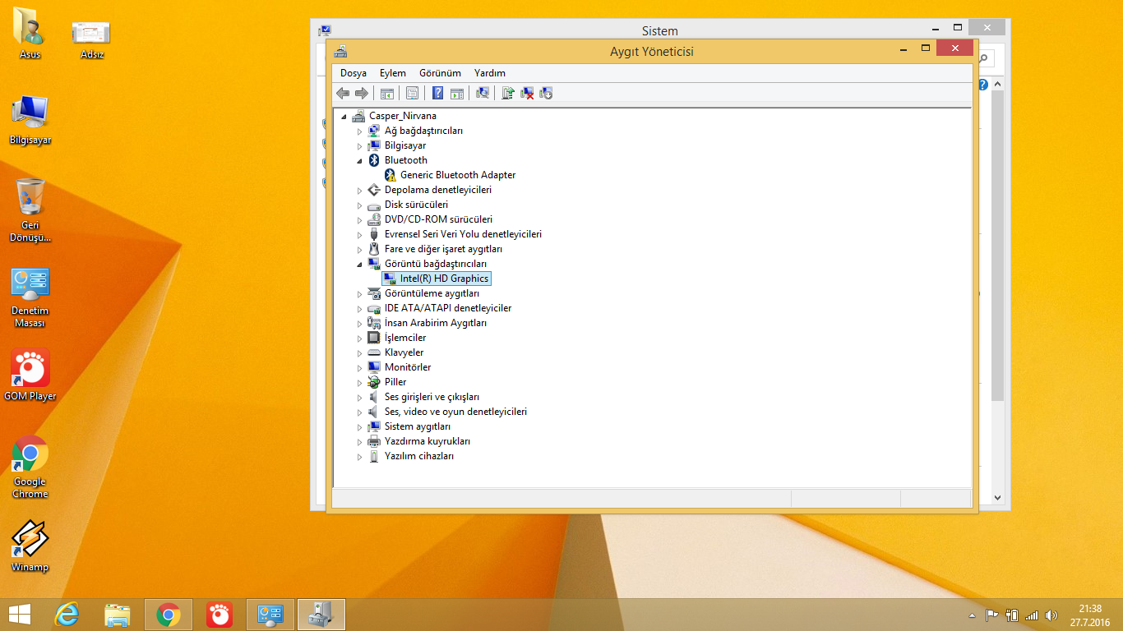Image resolution: width=1123 pixels, height=631 pixels.
Task: Open Google Chrome from the taskbar
Action: pyautogui.click(x=169, y=615)
